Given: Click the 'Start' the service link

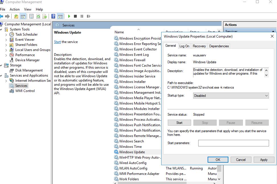Looking at the screenshot, I should point(57,42).
